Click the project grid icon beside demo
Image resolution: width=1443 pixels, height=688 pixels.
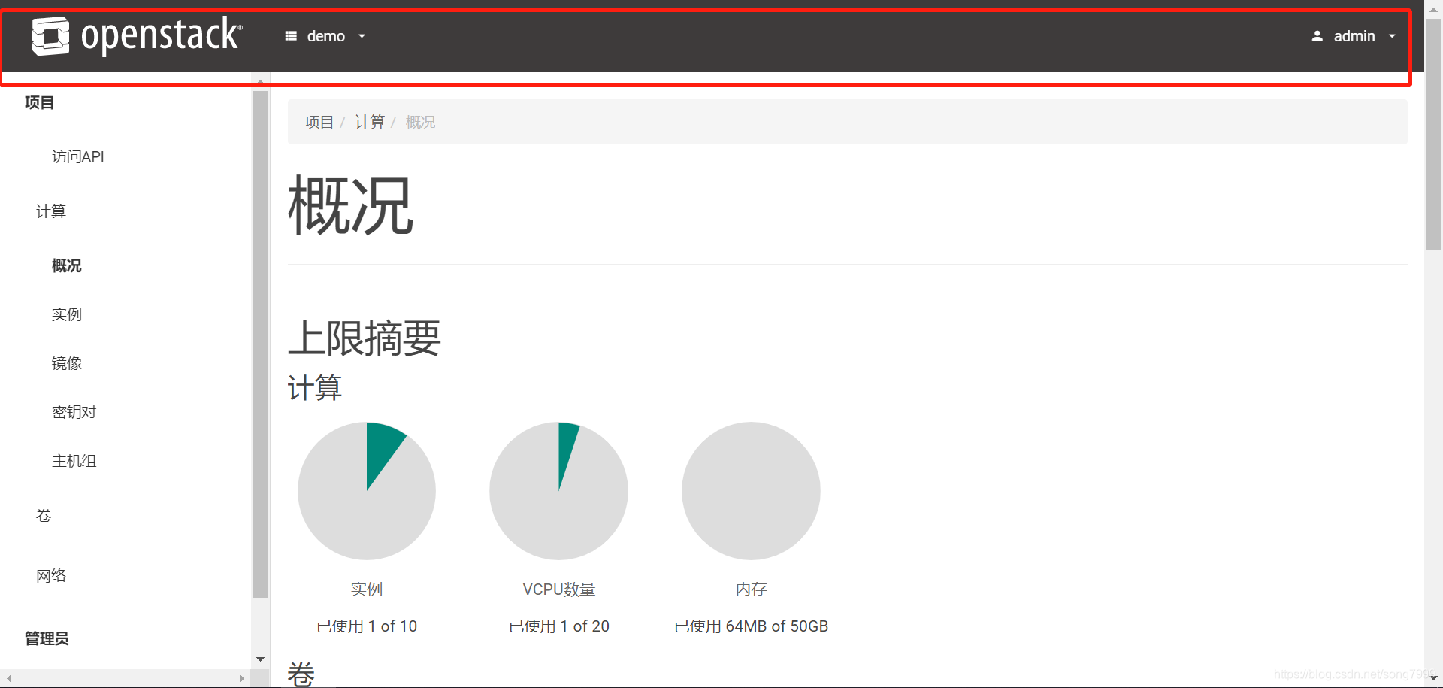point(292,35)
